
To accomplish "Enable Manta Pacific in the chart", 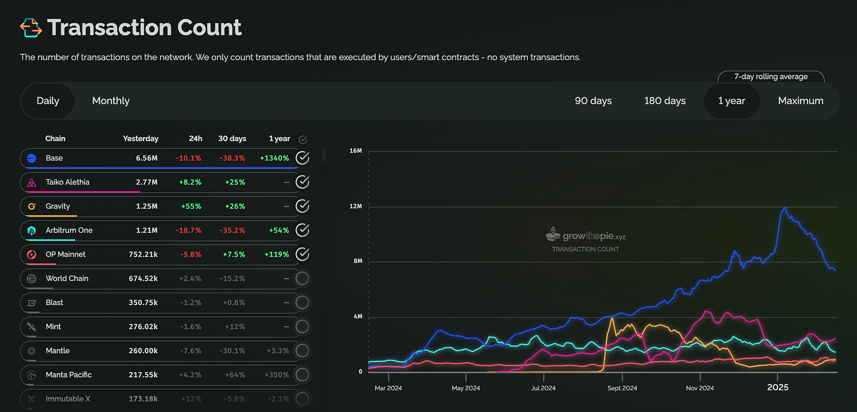I will [302, 375].
